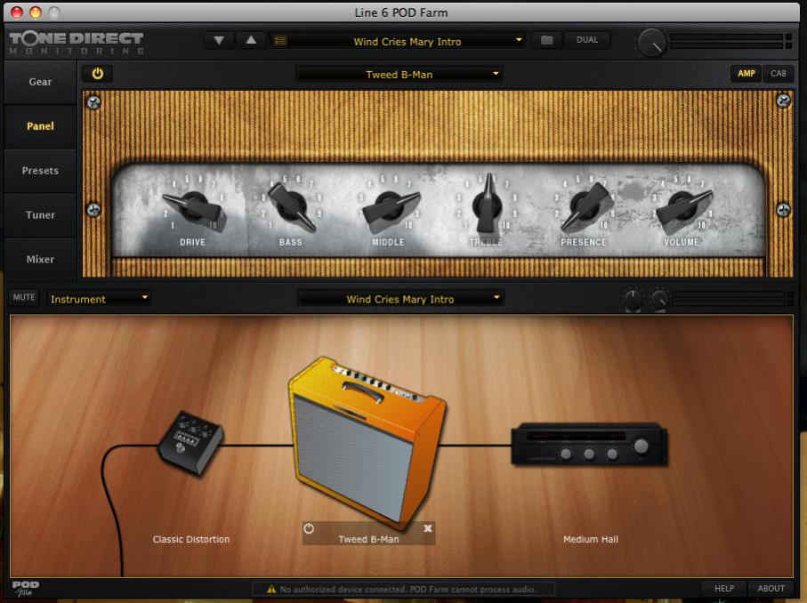Toggle Tweed B-Man bypass power icon
Screen dimensions: 807x603
click(309, 528)
